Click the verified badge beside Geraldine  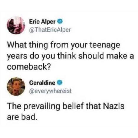[x=60, y=83]
